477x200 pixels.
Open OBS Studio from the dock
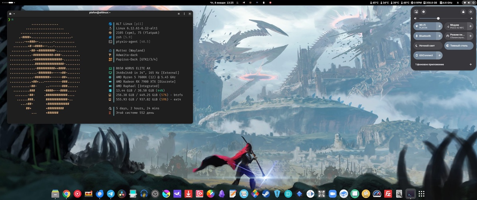[155, 194]
